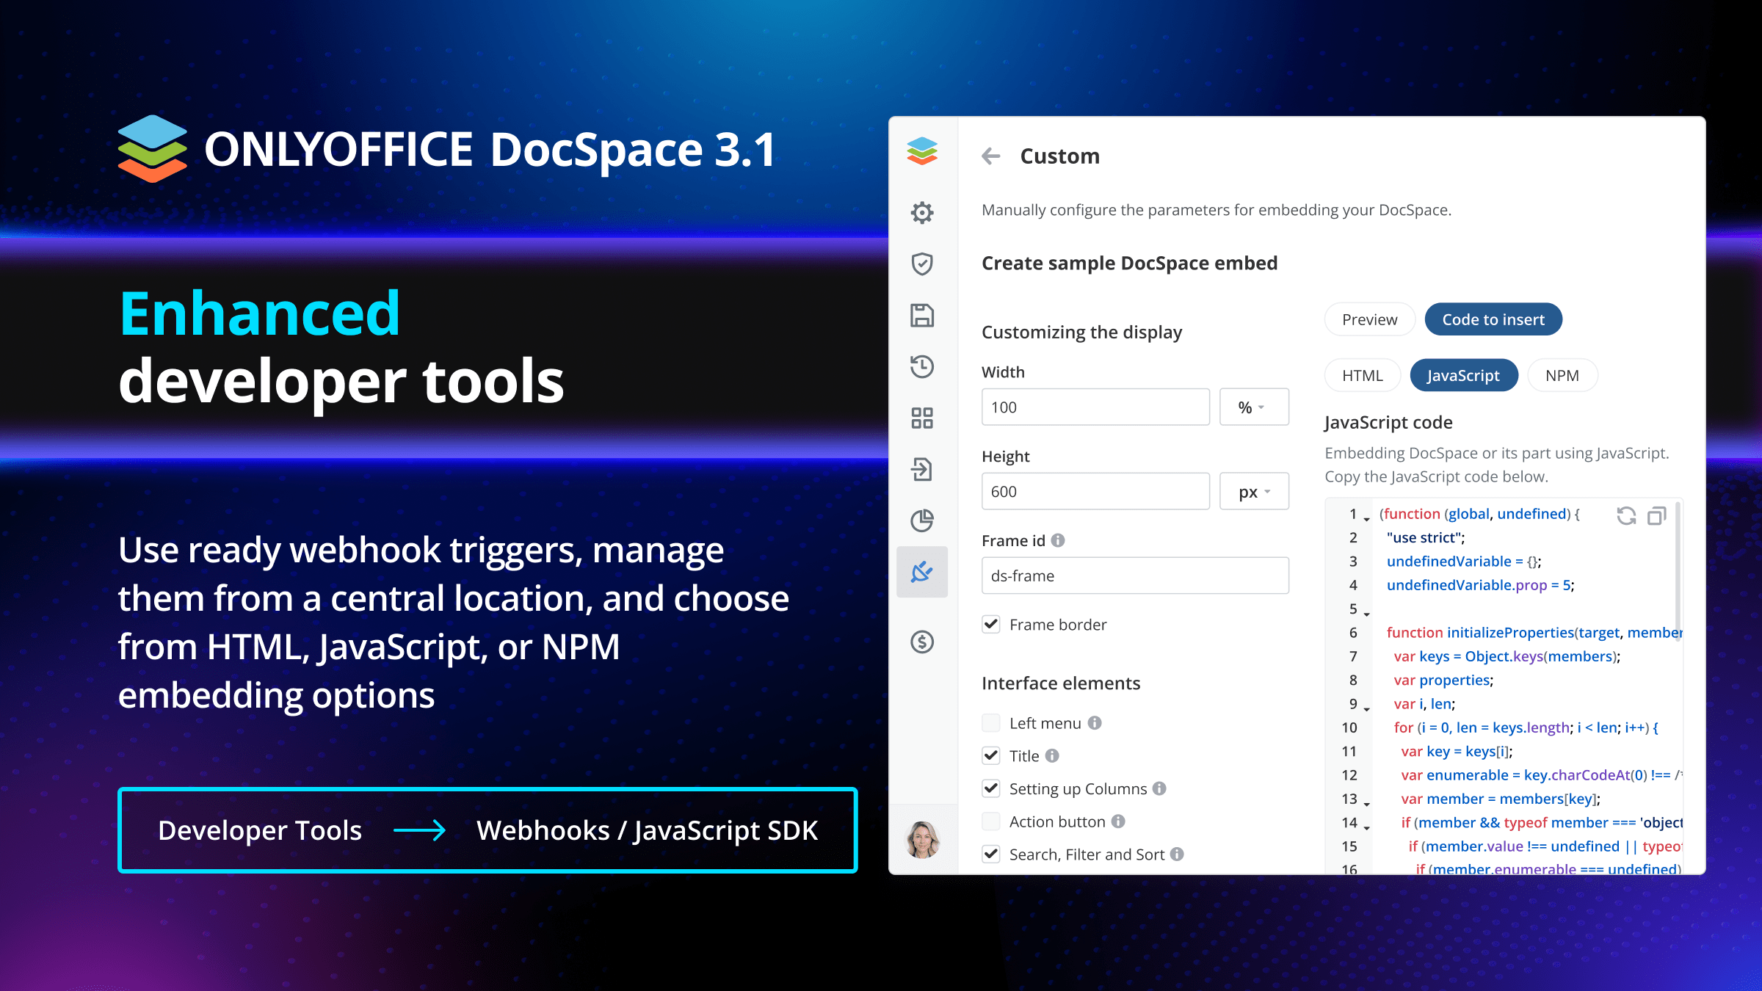Click the back arrow next to Custom
The image size is (1762, 991).
[x=991, y=156]
